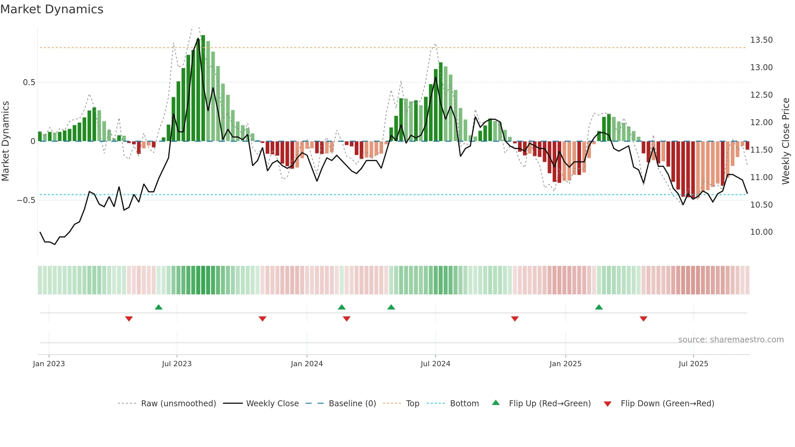Image resolution: width=795 pixels, height=447 pixels.
Task: Click the "source: sharemaestro.com" credit text
Action: point(731,339)
